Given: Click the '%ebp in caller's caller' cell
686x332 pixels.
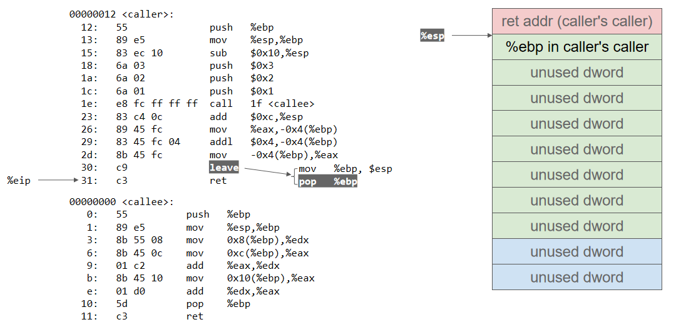Looking at the screenshot, I should (x=576, y=47).
